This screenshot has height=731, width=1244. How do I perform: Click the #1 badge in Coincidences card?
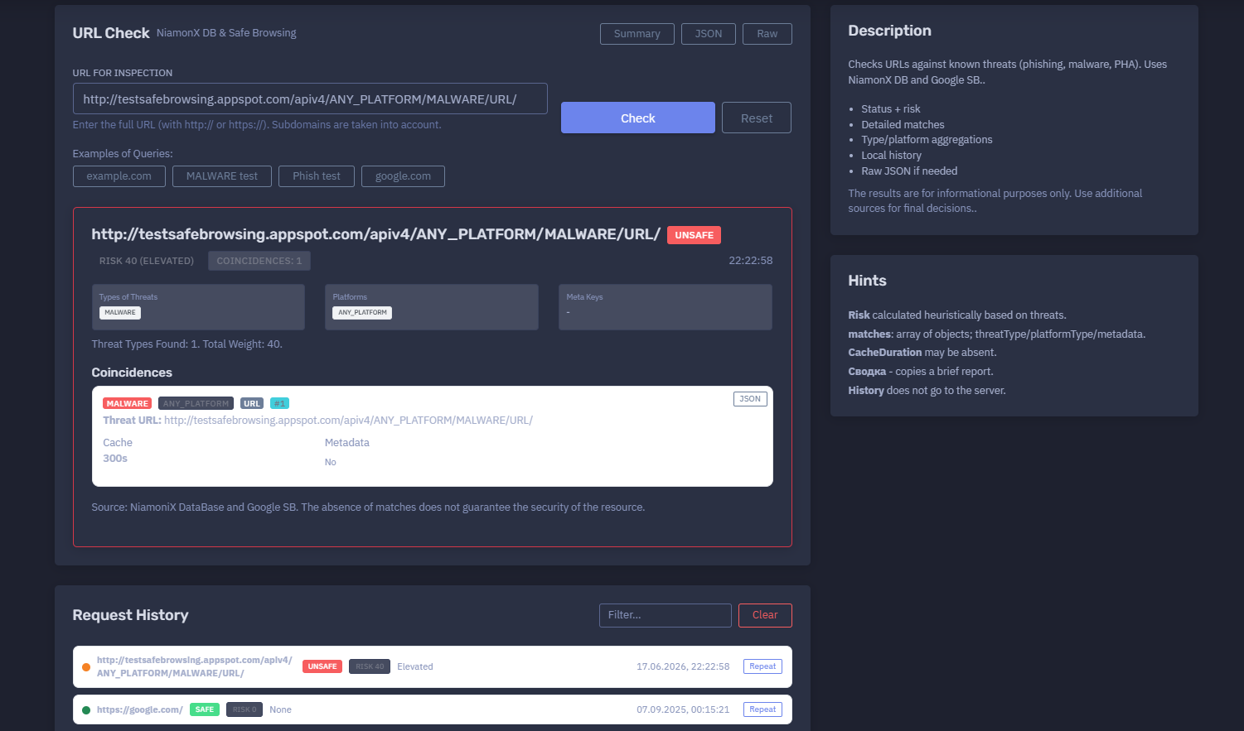pos(279,404)
